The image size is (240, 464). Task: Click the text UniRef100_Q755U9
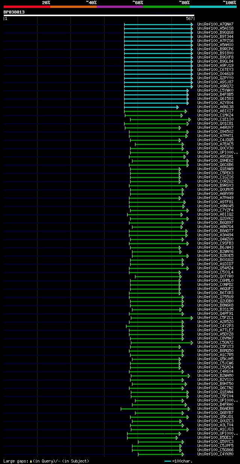[215, 297]
